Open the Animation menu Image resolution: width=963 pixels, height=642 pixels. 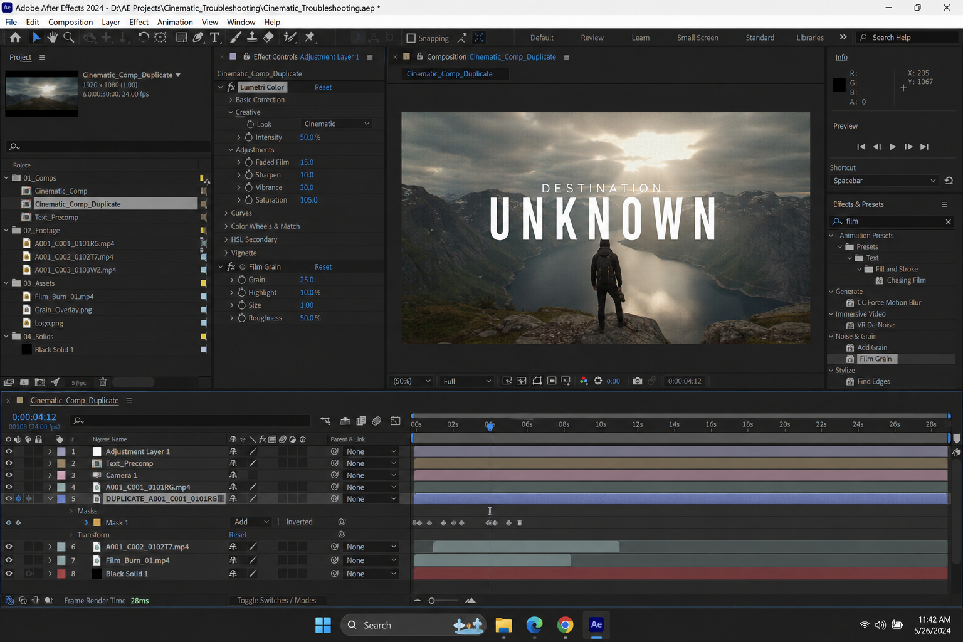pyautogui.click(x=175, y=22)
